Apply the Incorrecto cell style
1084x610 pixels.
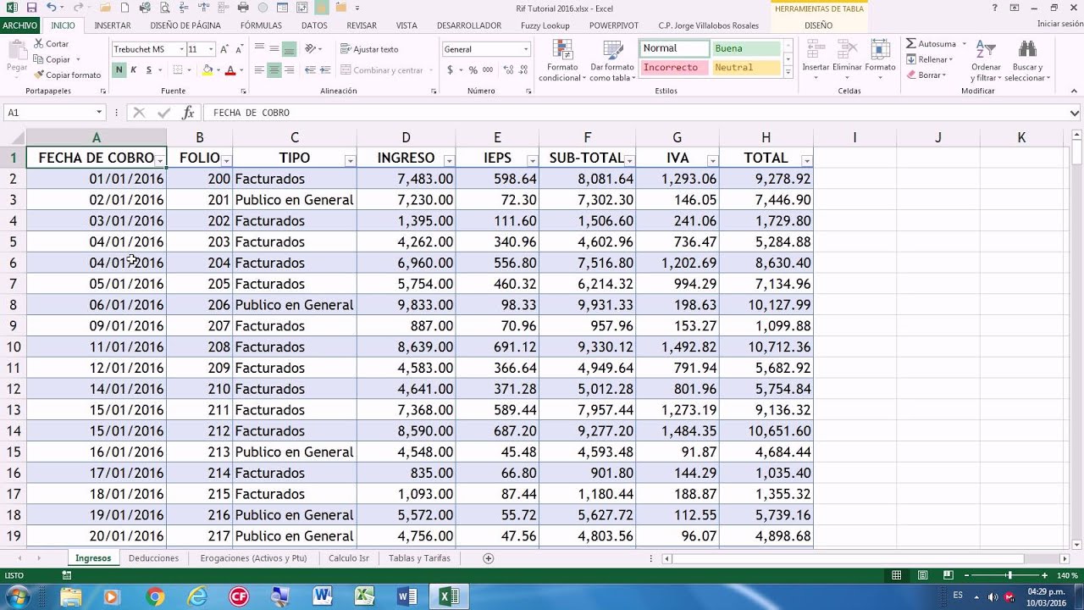675,67
